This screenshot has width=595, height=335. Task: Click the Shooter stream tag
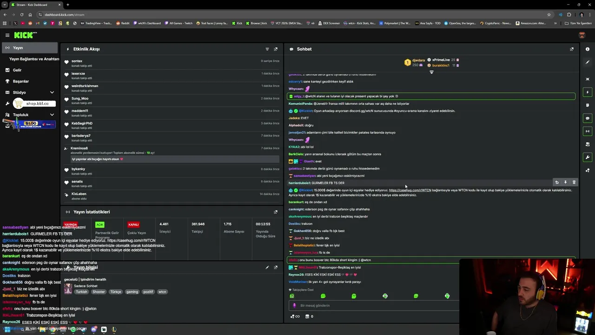tap(99, 292)
